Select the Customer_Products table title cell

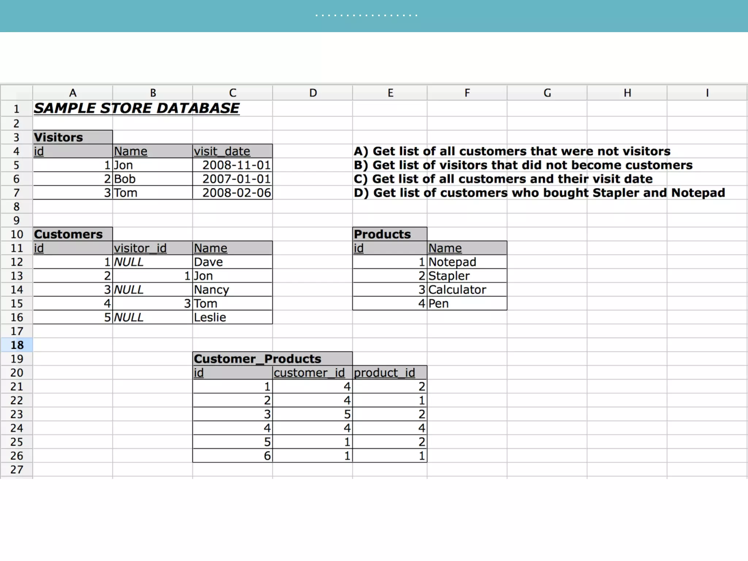(x=272, y=359)
